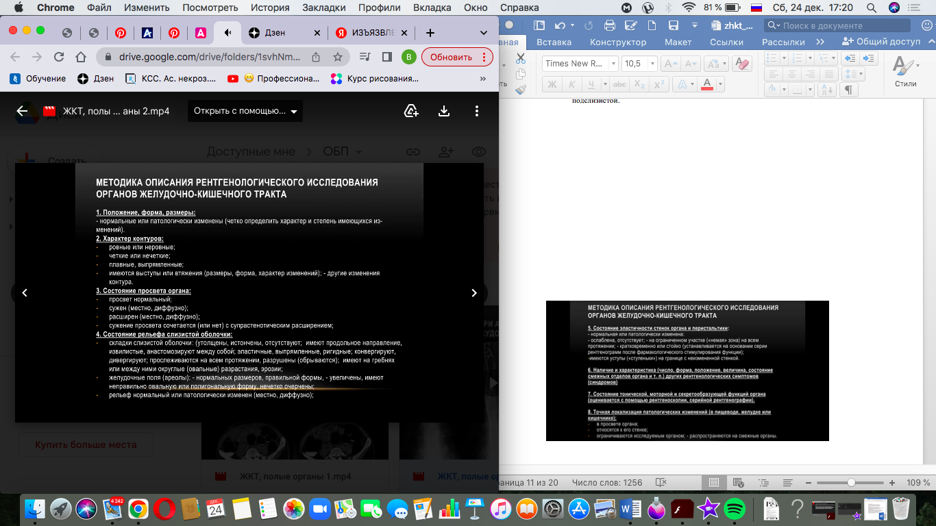Open bulleted list dropdown arrow
This screenshot has height=526, width=936.
tap(783, 58)
